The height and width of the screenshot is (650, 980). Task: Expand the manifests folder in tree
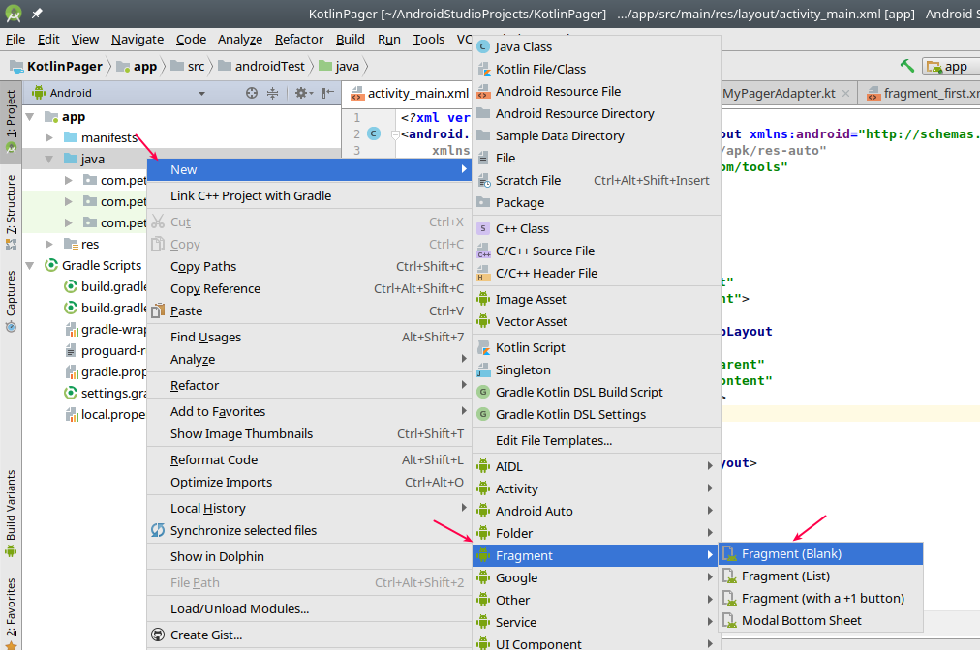pyautogui.click(x=49, y=137)
